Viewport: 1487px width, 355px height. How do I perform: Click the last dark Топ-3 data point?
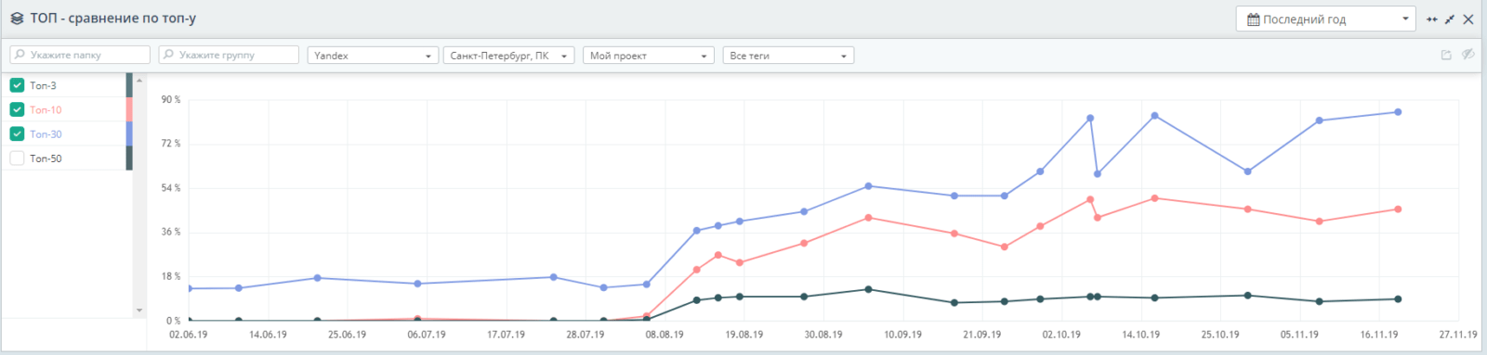[1398, 299]
